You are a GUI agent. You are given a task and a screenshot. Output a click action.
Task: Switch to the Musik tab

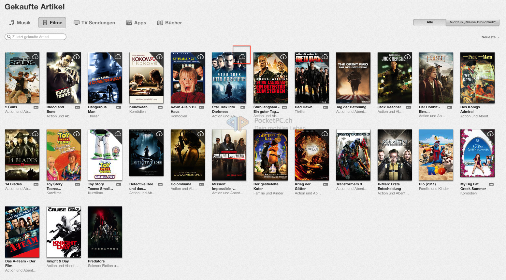click(x=20, y=22)
